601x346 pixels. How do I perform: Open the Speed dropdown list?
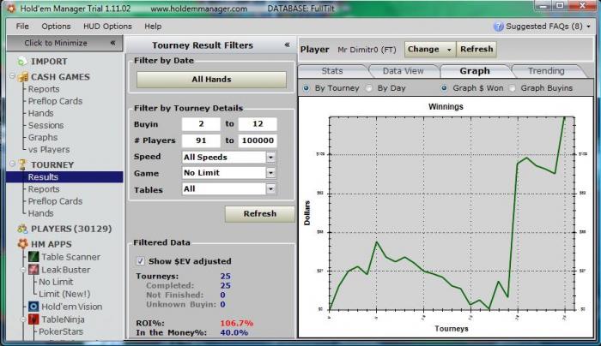coord(270,158)
